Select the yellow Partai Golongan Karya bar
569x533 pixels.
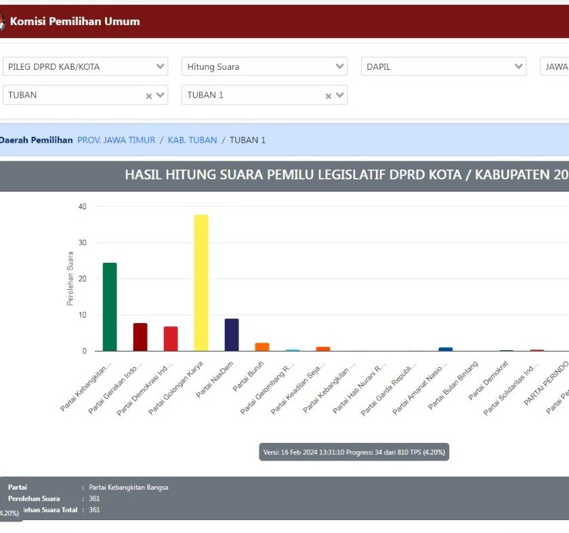(201, 282)
